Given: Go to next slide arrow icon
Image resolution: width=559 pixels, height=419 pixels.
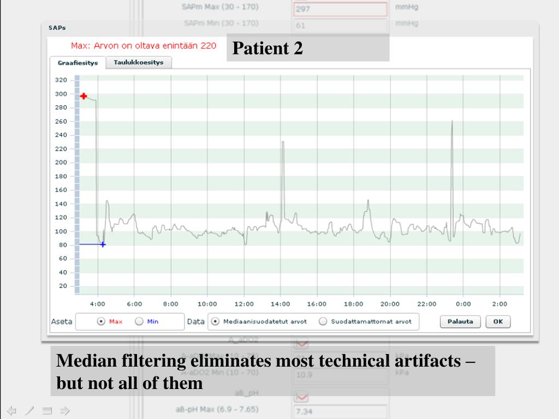Looking at the screenshot, I should (65, 410).
